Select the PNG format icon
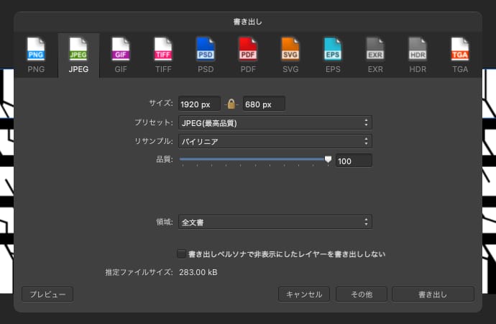Viewport: 496px width, 324px height. click(x=36, y=49)
